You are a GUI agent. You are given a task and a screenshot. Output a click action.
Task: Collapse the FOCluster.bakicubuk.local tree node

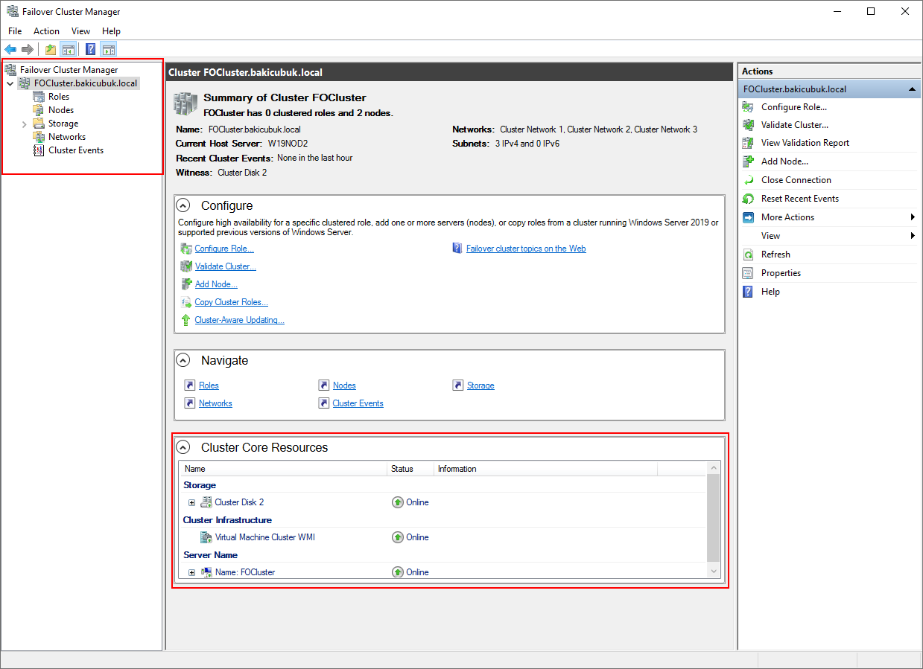pos(10,83)
